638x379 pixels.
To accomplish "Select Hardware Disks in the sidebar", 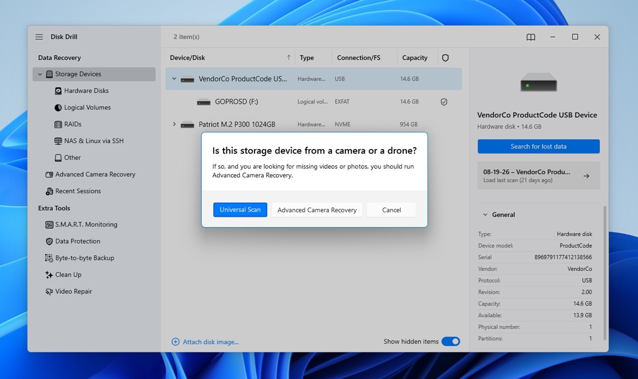I will [x=86, y=90].
